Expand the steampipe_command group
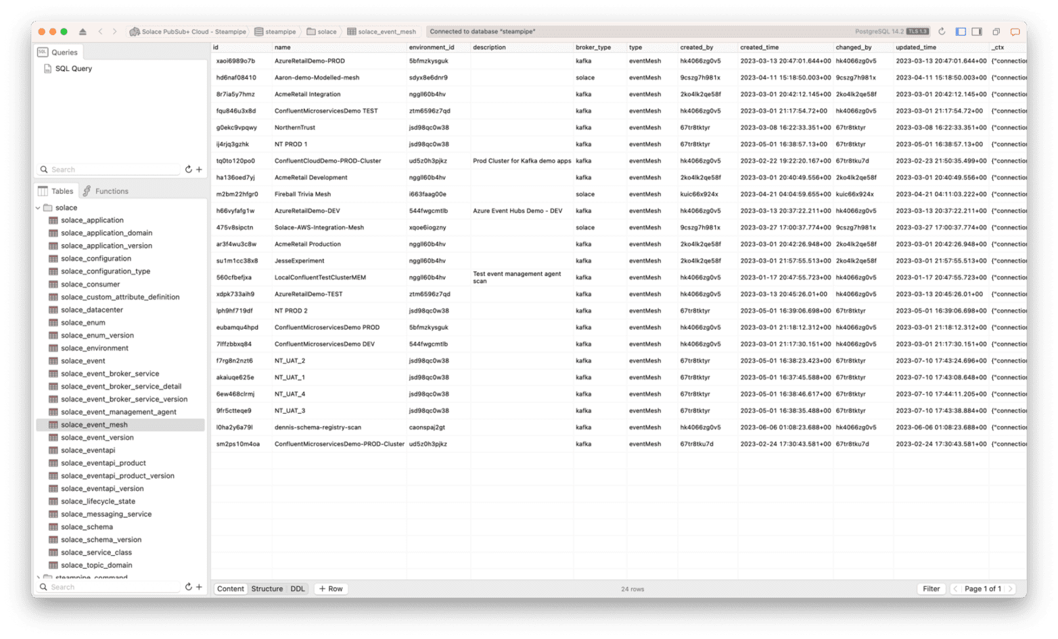 (39, 577)
